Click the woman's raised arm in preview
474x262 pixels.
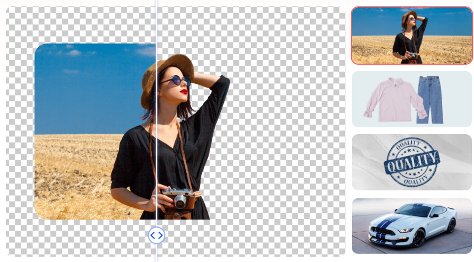(215, 93)
